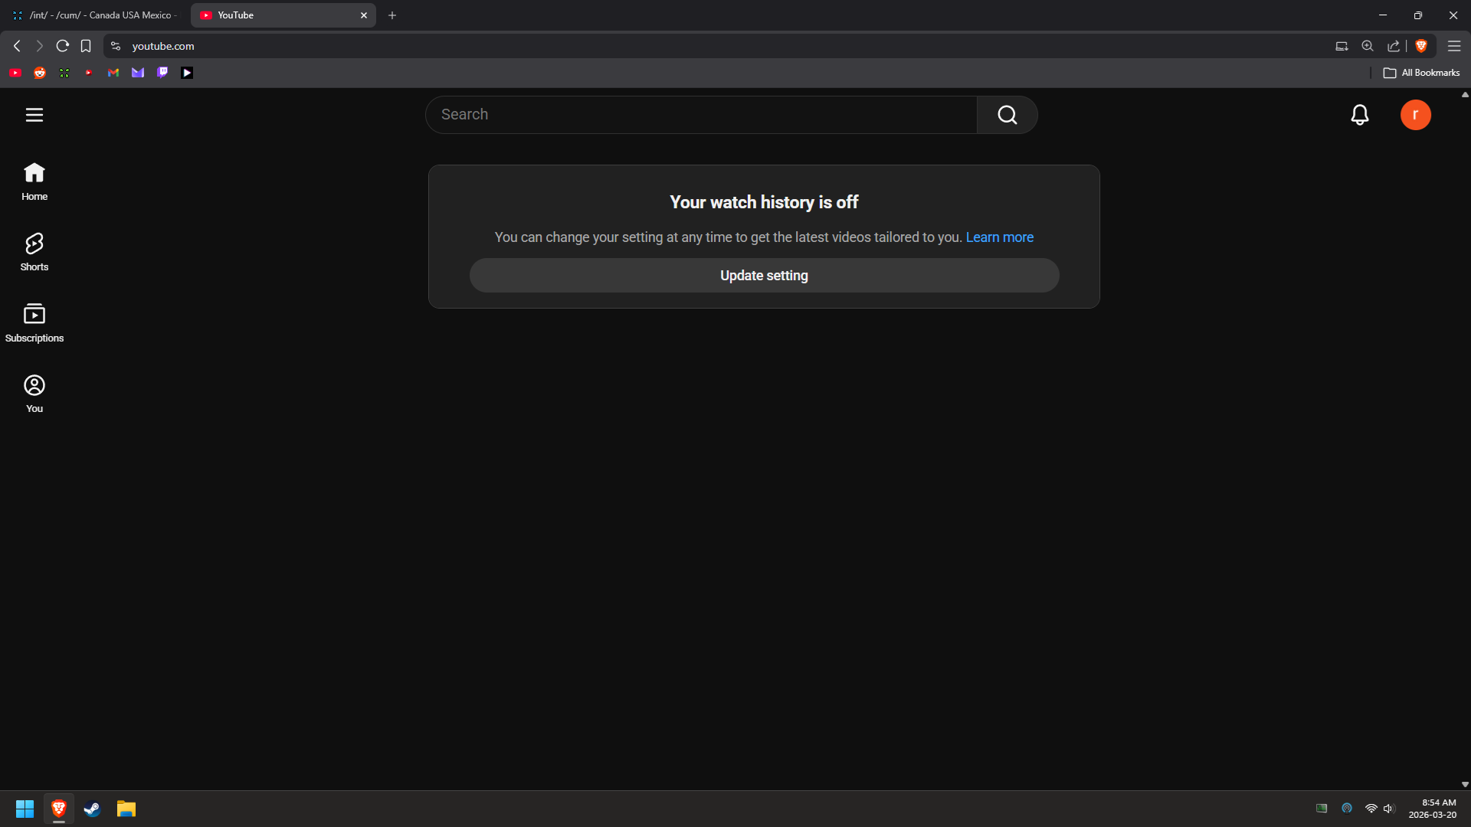This screenshot has width=1471, height=827.
Task: Open Shorts from the sidebar
Action: (x=34, y=252)
